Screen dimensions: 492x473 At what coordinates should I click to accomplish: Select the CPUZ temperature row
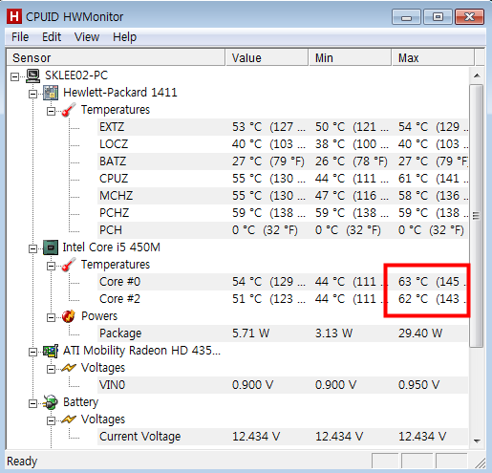coord(283,179)
